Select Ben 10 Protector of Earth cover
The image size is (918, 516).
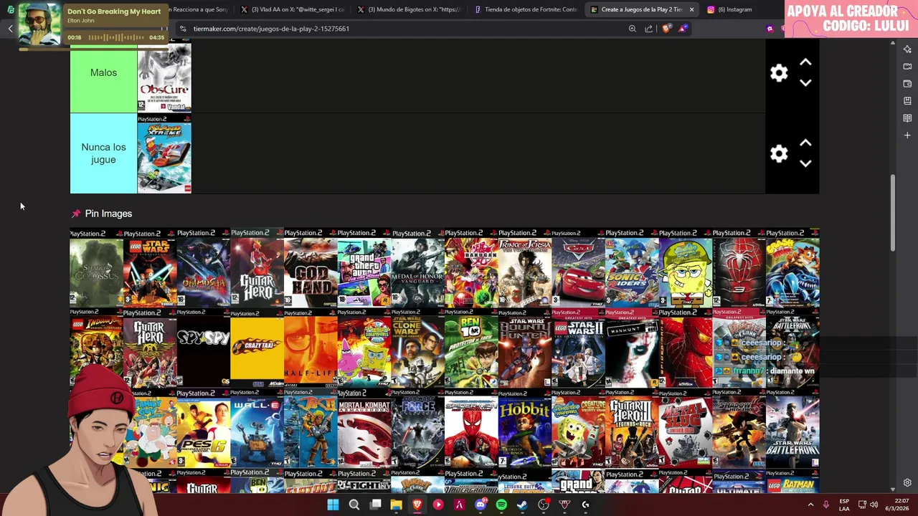(x=471, y=349)
